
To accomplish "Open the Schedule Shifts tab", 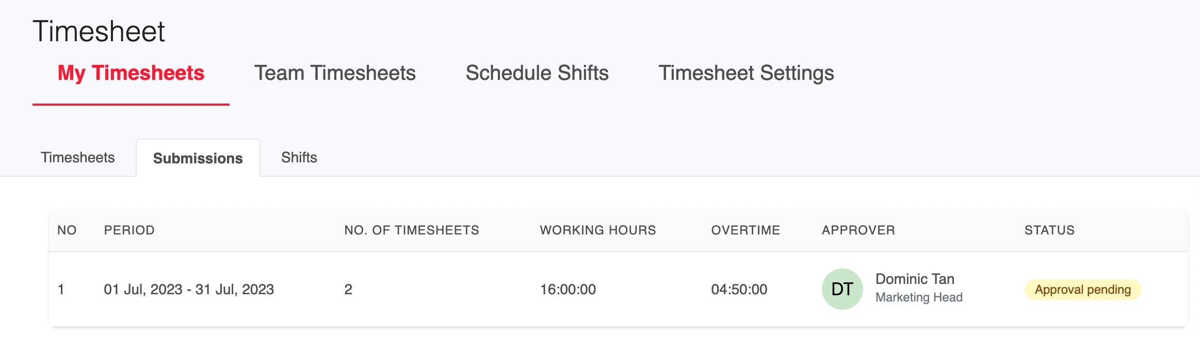I will click(537, 73).
